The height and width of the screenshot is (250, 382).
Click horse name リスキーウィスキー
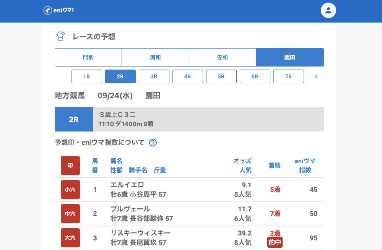point(140,233)
